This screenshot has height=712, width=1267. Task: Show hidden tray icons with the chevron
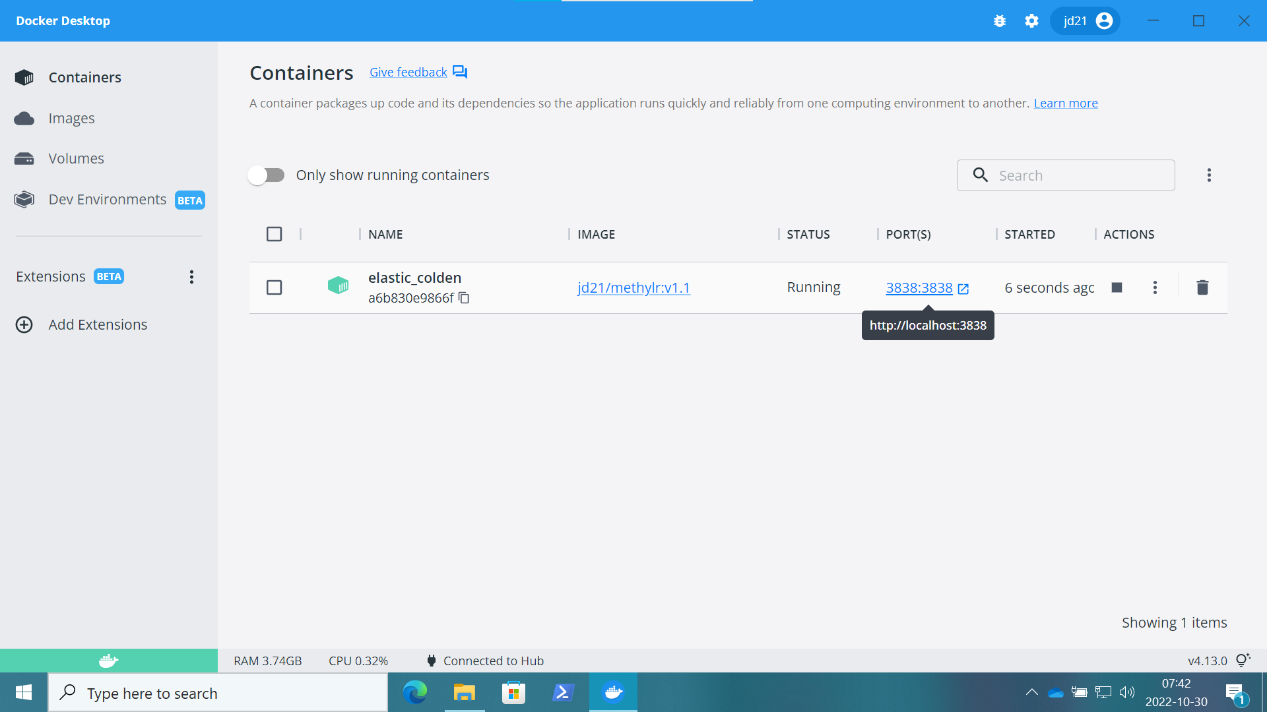pos(1031,692)
